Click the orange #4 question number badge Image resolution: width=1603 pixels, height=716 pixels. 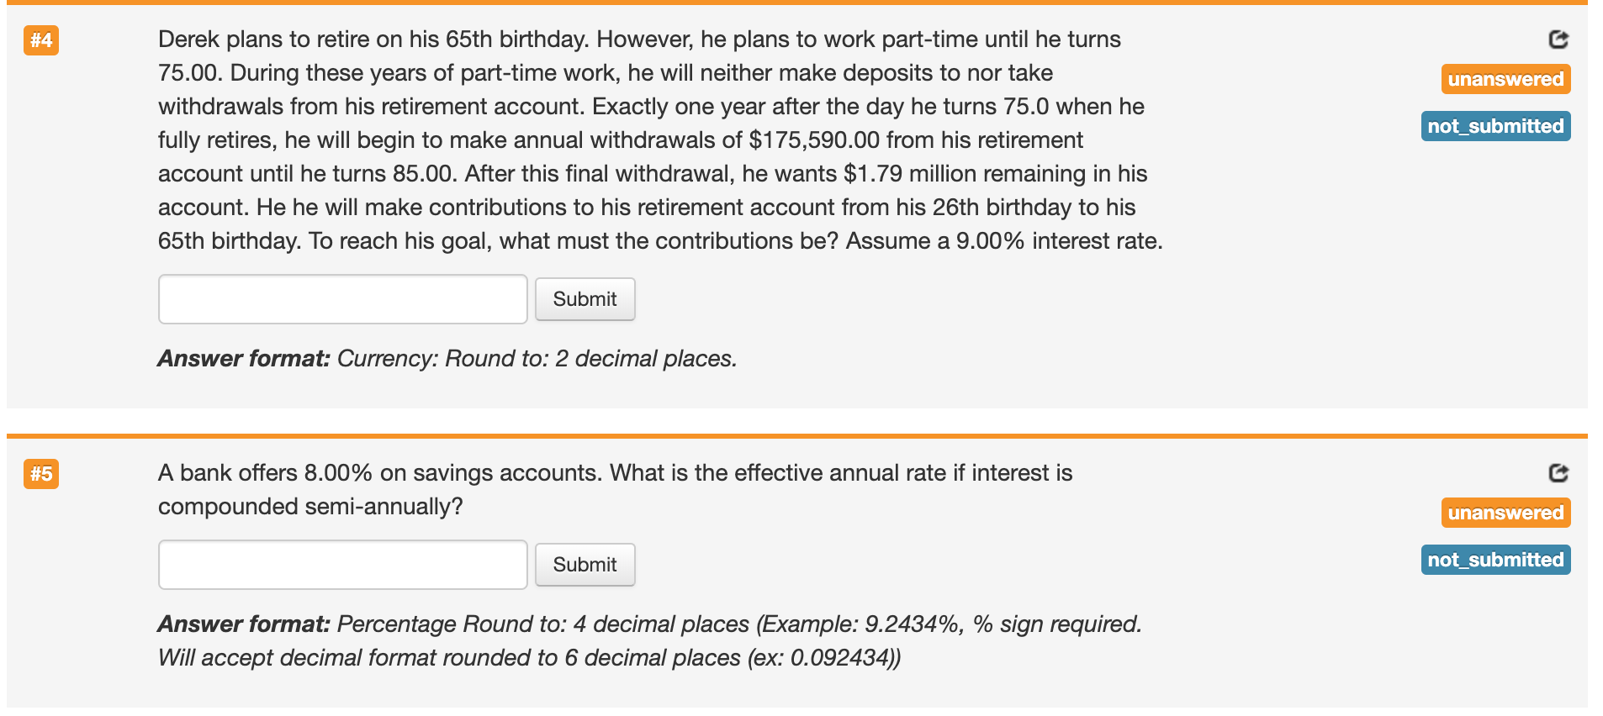[x=41, y=40]
